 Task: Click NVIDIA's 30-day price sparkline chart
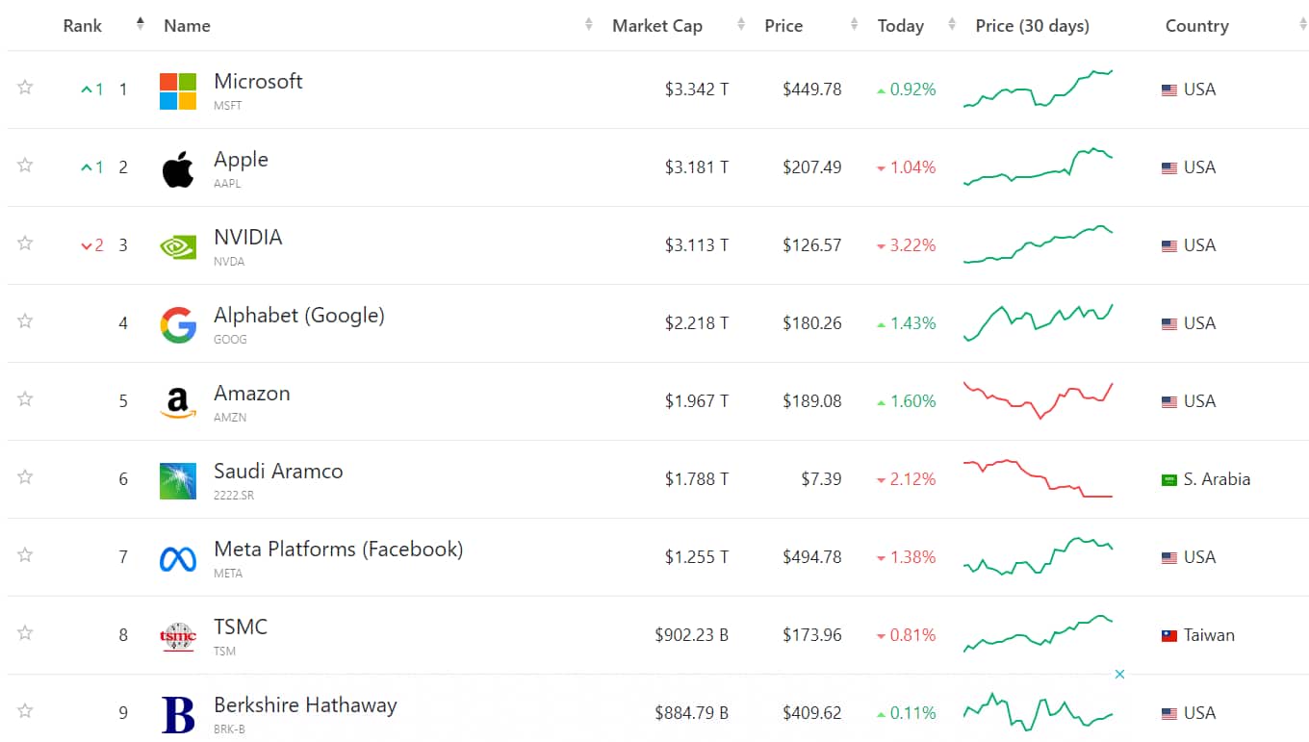click(1038, 244)
